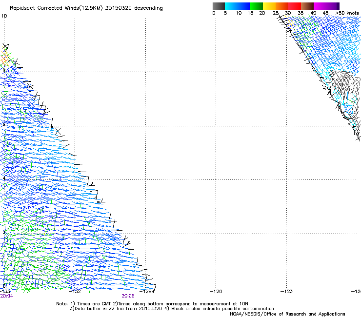Click the yellow 20–25 knots legend segment
361x317 pixels.
[269, 6]
